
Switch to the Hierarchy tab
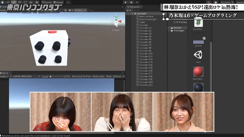[x=134, y=7]
